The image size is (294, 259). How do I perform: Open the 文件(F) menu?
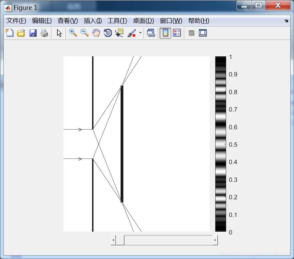coord(16,21)
